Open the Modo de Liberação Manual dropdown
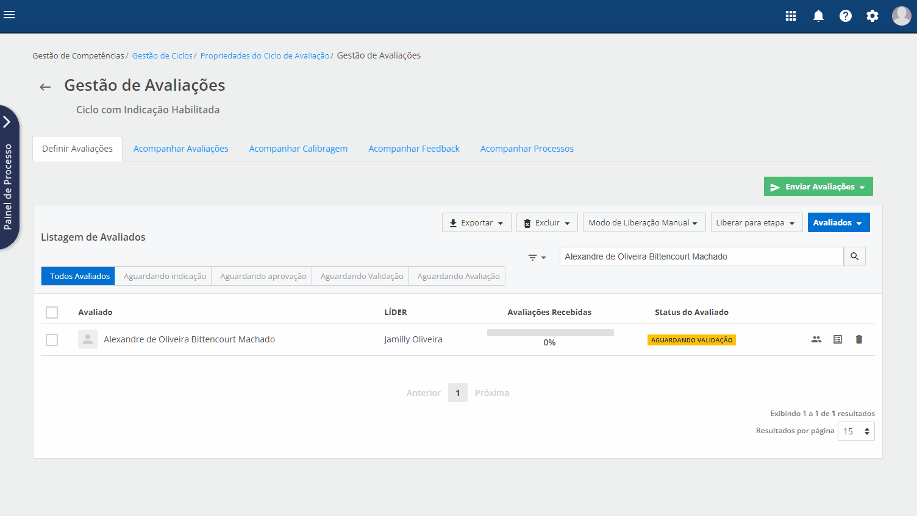Image resolution: width=917 pixels, height=516 pixels. 643,222
